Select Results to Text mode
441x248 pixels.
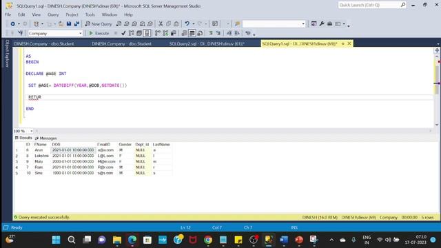184,33
